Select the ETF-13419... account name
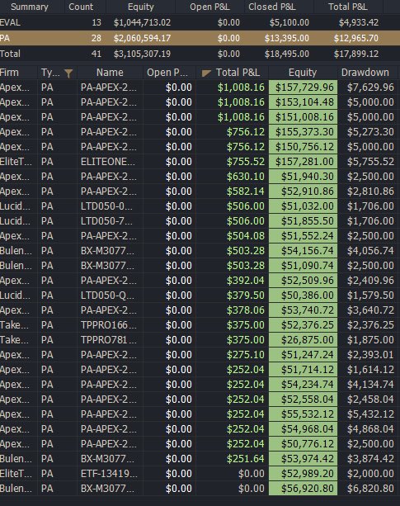This screenshot has width=400, height=506. (109, 473)
